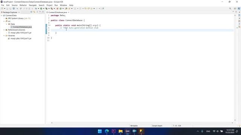The height and width of the screenshot is (135, 241).
Task: Click the New file toolbar icon
Action: click(2, 9)
